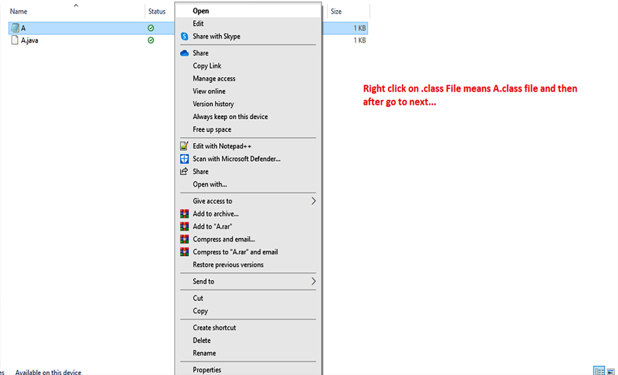
Task: Click the Status column header
Action: [157, 11]
